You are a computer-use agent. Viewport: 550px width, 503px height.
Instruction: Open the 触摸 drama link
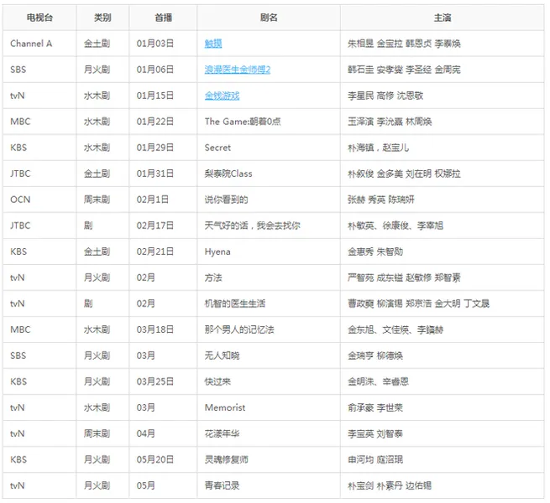tap(213, 44)
